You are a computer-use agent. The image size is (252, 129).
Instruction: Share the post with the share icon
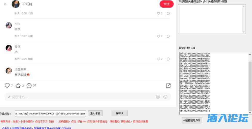[x=168, y=86]
